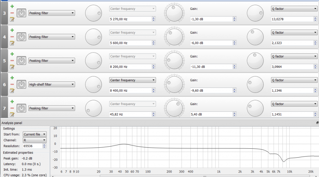Remove filter 4 with red minus icon
Screen dimensions: 319x177
point(12,37)
